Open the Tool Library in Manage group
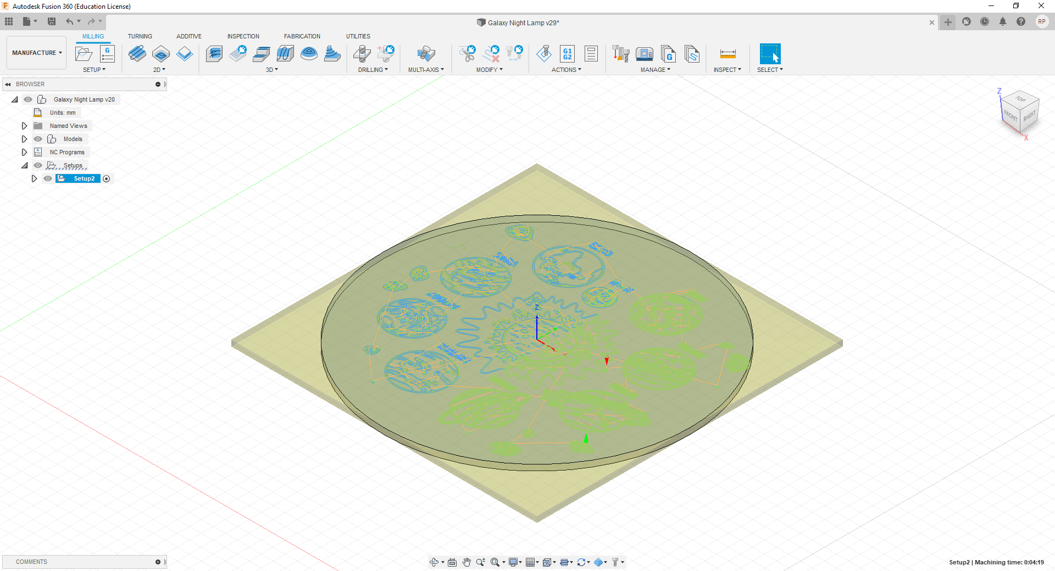The height and width of the screenshot is (571, 1055). (620, 54)
